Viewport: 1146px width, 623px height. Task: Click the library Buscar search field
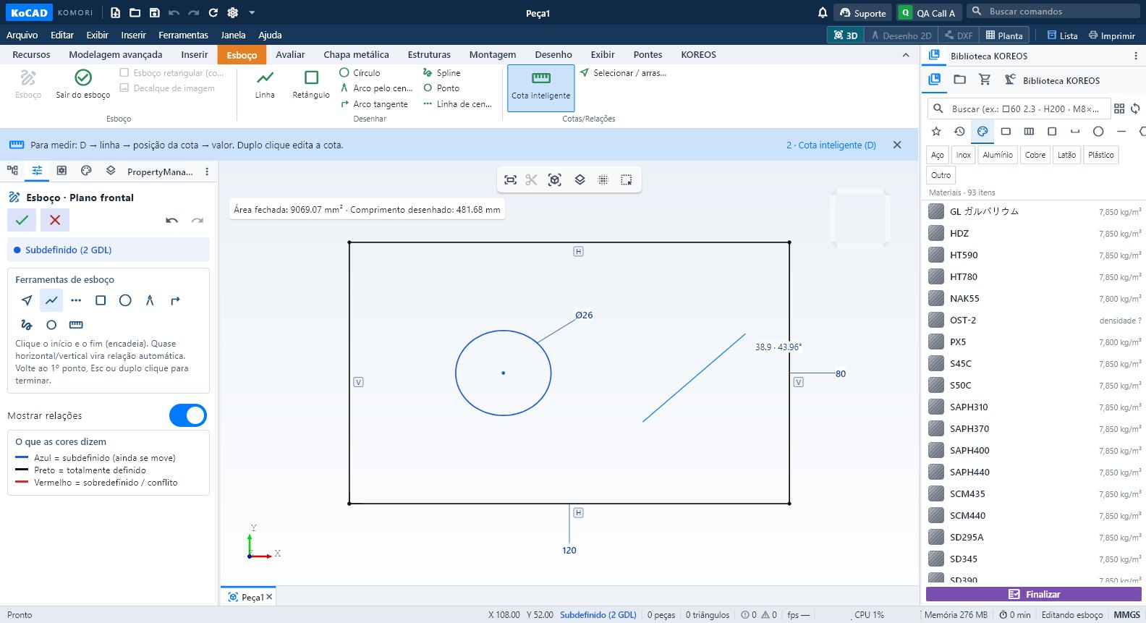[x=1019, y=109]
